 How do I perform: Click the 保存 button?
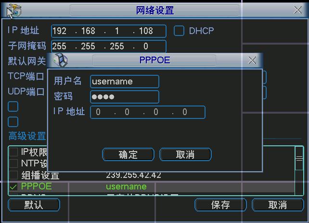click(220, 205)
